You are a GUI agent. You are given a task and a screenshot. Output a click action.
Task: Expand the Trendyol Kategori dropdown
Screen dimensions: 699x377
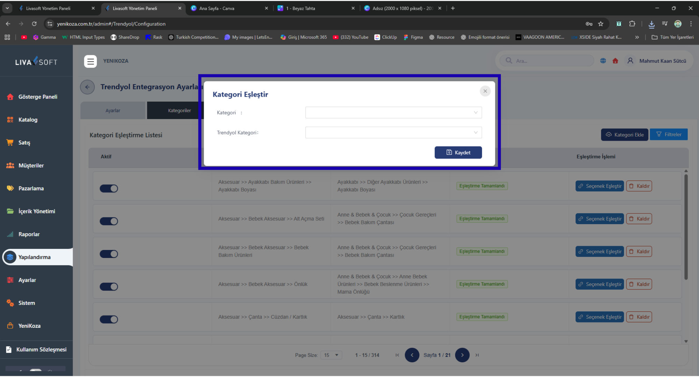pos(393,133)
